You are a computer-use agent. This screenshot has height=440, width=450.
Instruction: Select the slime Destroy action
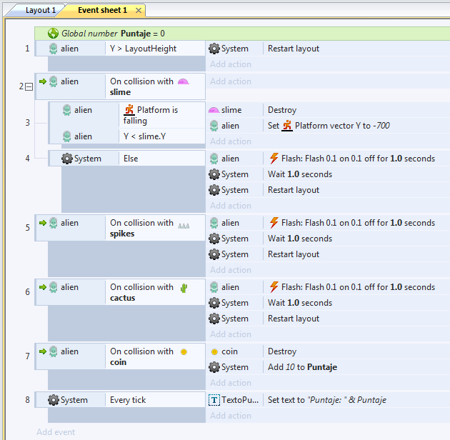coord(282,110)
